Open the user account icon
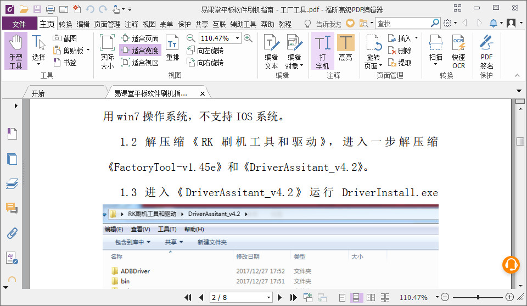The image size is (527, 306). pyautogui.click(x=511, y=23)
